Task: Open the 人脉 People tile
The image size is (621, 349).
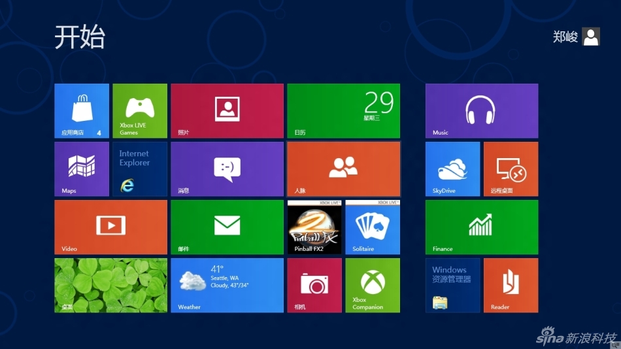Action: pyautogui.click(x=343, y=169)
